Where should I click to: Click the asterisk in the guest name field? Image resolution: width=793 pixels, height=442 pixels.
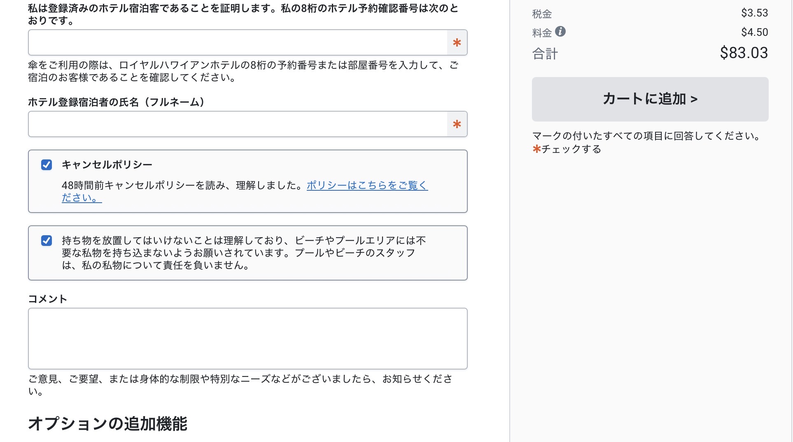(x=456, y=124)
